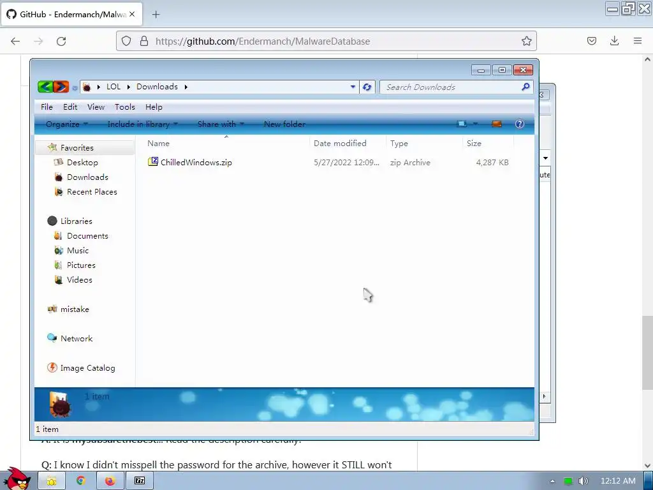The height and width of the screenshot is (490, 653).
Task: Show hidden tray icons arrow
Action: coord(553,481)
